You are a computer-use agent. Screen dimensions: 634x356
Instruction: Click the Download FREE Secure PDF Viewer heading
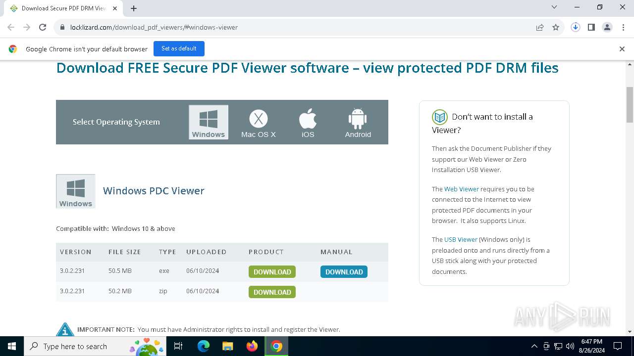(x=307, y=68)
